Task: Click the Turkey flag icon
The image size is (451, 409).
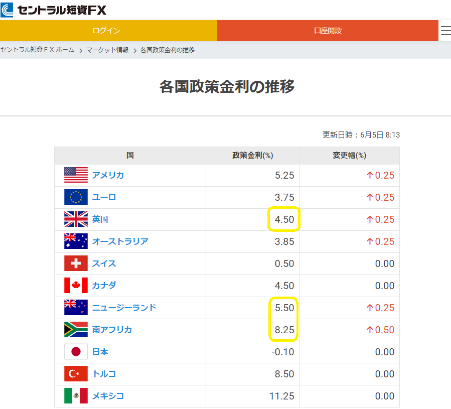Action: [x=76, y=373]
